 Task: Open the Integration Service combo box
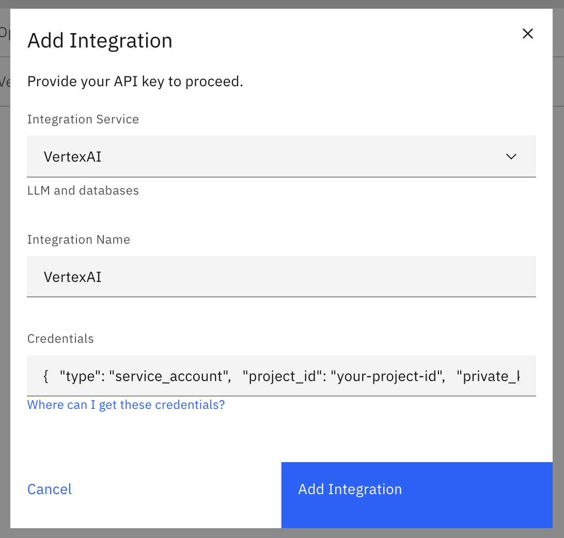coord(281,156)
